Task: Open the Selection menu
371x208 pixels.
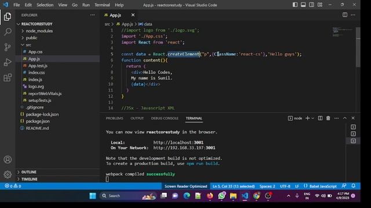Action: point(45,5)
